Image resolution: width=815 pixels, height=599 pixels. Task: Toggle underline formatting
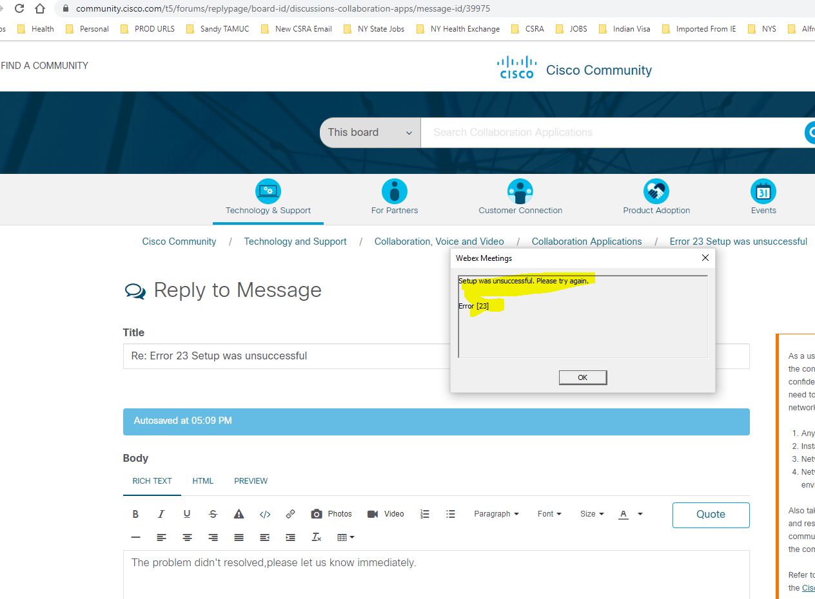187,513
